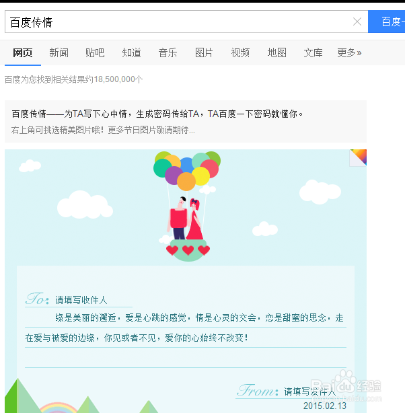Select the 网页 tab
405x413 pixels.
23,52
